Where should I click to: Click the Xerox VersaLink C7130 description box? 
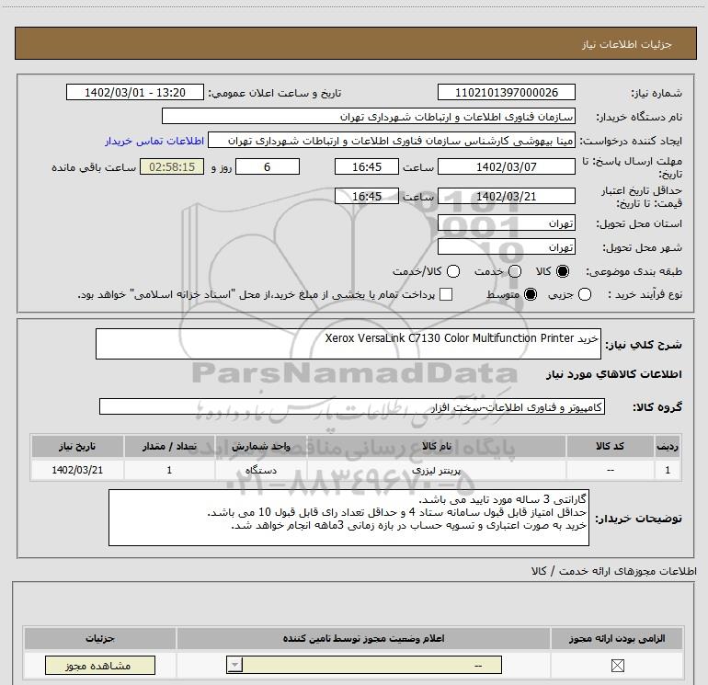[348, 344]
